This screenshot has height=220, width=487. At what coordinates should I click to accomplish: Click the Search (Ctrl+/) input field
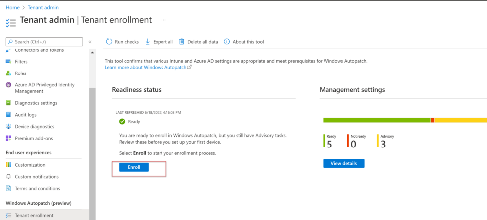[44, 42]
